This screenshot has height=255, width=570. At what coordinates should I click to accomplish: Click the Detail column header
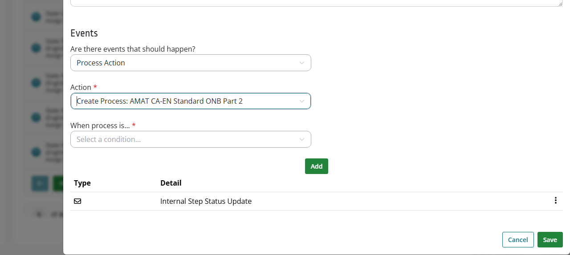pos(171,183)
